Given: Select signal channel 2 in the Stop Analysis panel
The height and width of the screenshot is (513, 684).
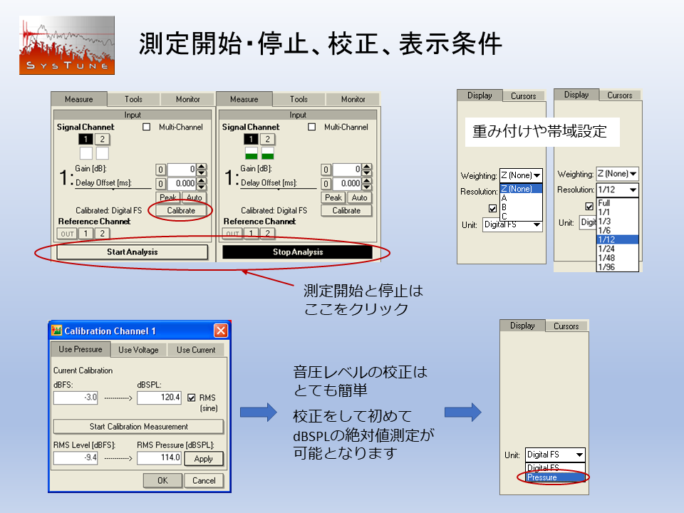Looking at the screenshot, I should pyautogui.click(x=267, y=139).
